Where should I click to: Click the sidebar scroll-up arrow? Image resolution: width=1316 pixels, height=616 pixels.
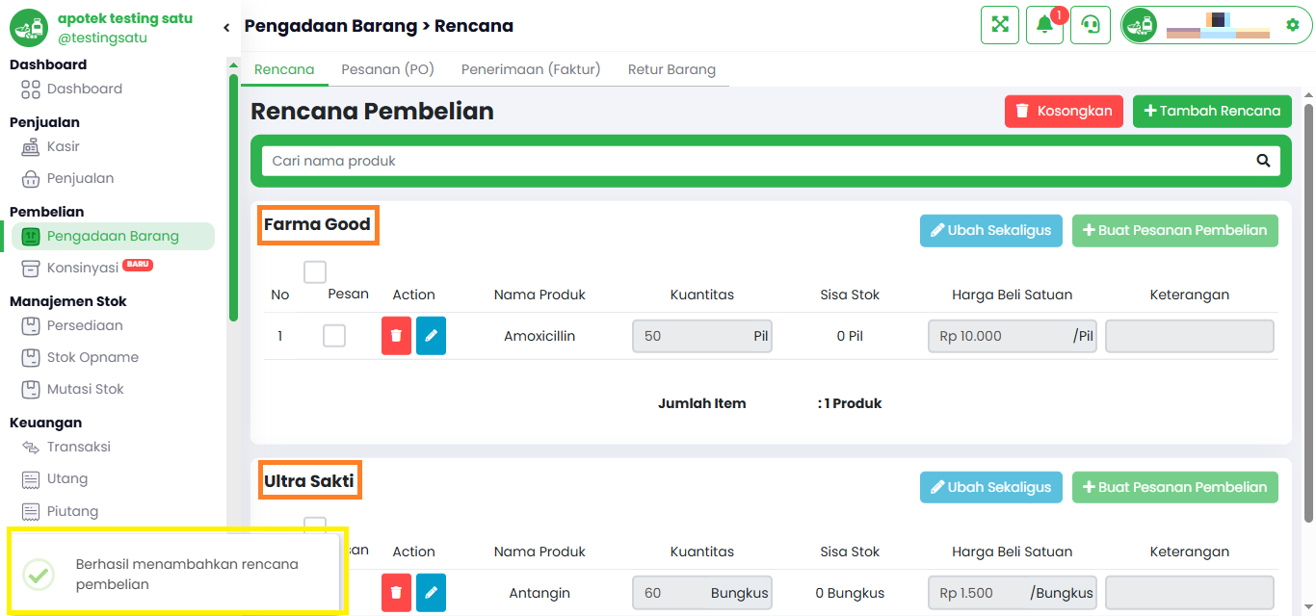[x=233, y=65]
